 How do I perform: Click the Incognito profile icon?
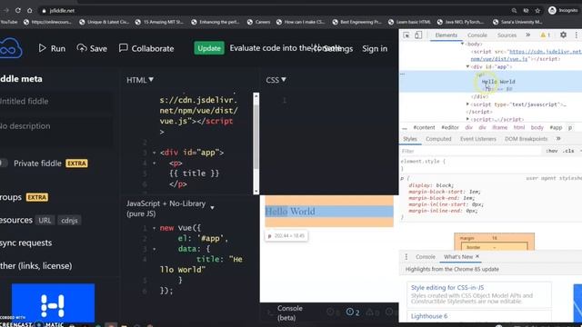552,10
